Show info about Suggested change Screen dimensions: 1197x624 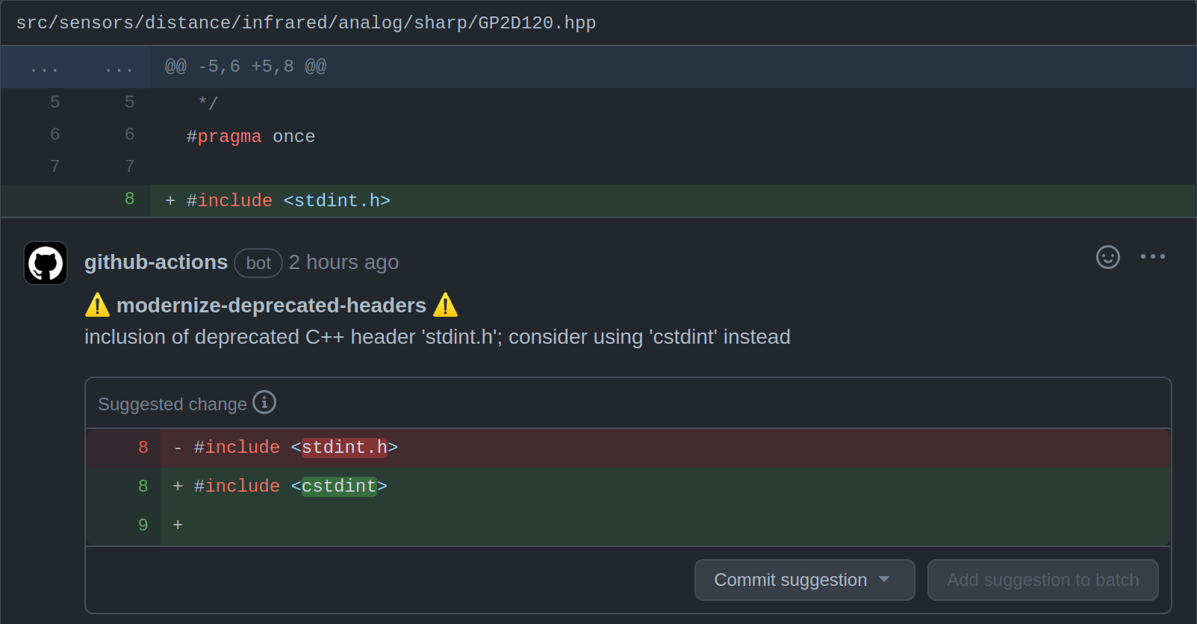pyautogui.click(x=264, y=402)
